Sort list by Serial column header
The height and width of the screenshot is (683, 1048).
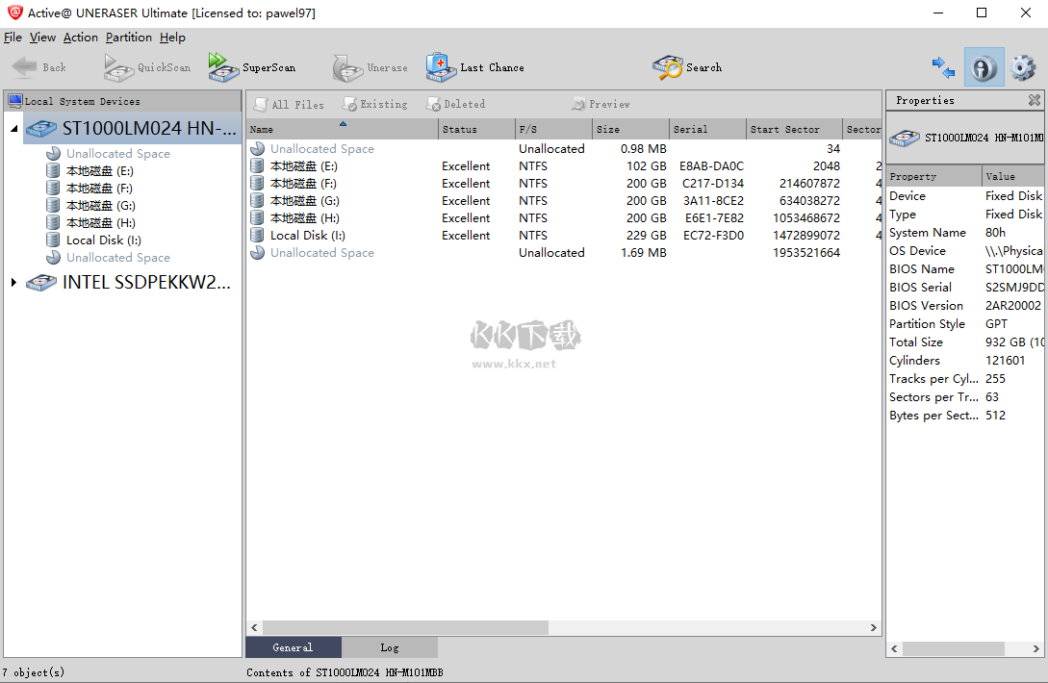click(x=707, y=129)
